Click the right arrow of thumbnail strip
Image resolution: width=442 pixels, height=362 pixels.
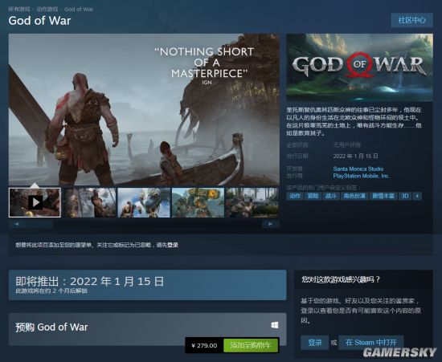click(x=271, y=224)
